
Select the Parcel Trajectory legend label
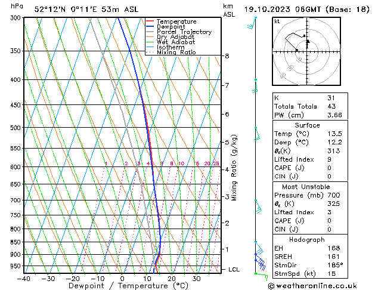click(x=184, y=32)
